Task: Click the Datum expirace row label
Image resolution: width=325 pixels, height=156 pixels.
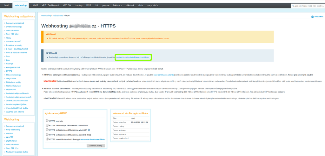Action: (119, 134)
